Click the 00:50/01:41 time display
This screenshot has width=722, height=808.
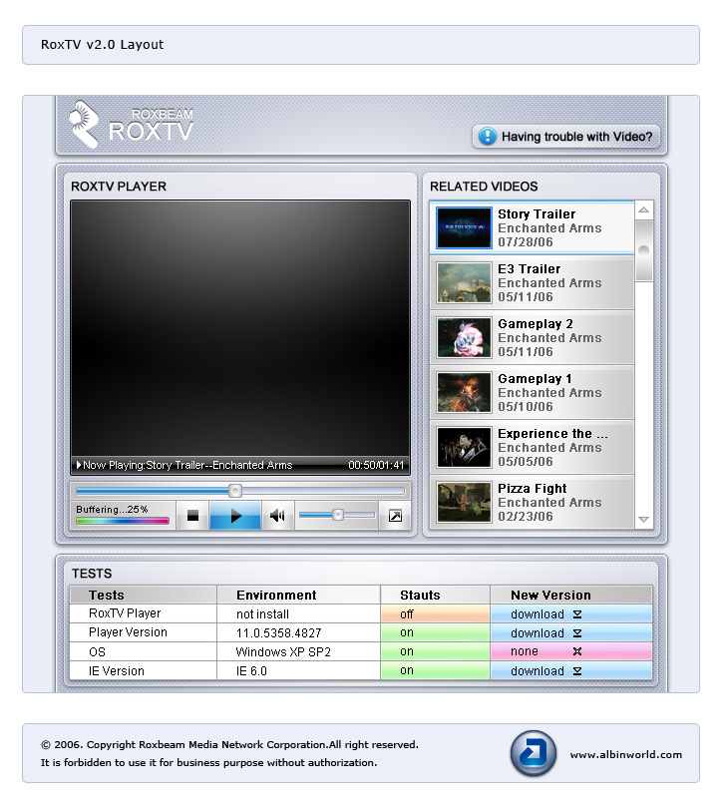[376, 465]
